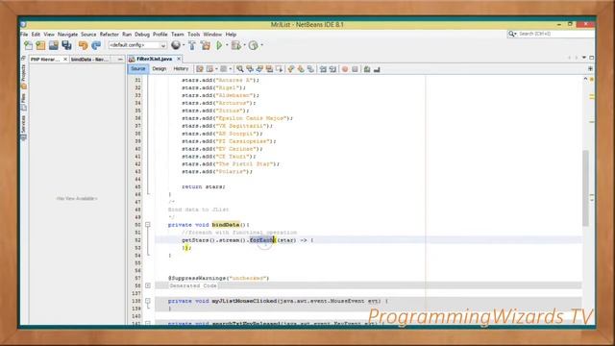
Task: Click the Redo arrow icon
Action: (x=96, y=45)
